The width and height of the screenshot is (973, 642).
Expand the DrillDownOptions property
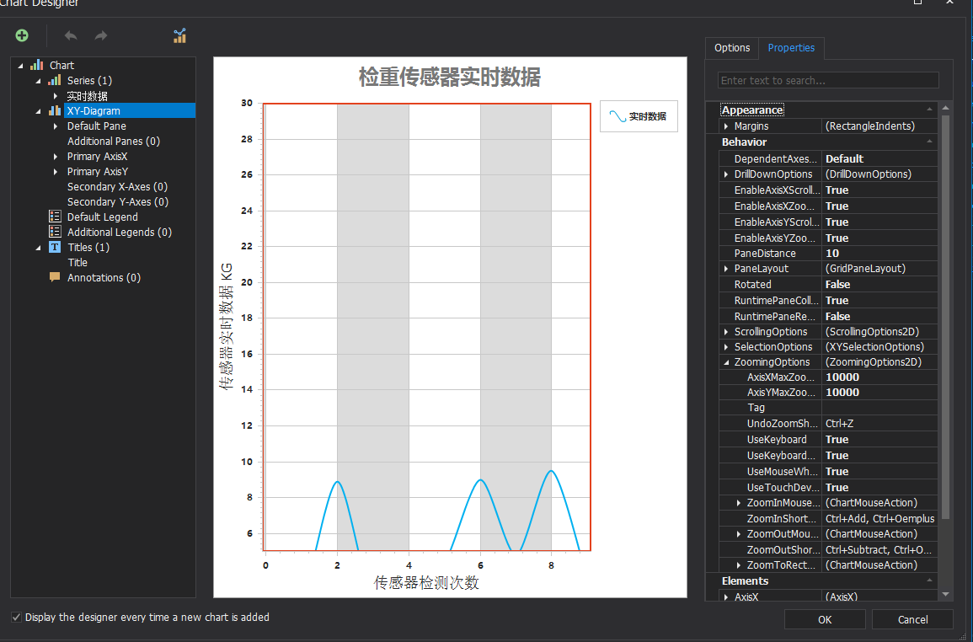point(726,174)
